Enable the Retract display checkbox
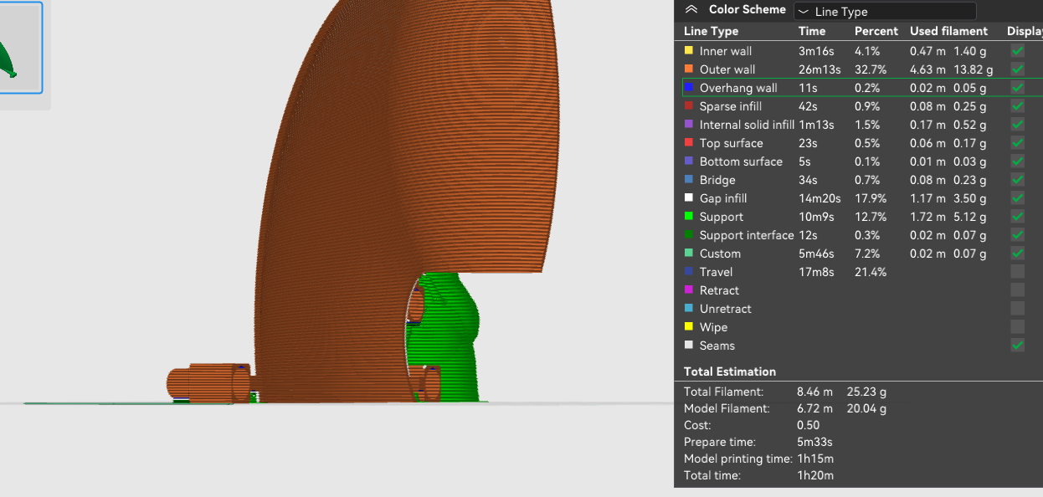This screenshot has width=1043, height=497. pyautogui.click(x=1017, y=290)
